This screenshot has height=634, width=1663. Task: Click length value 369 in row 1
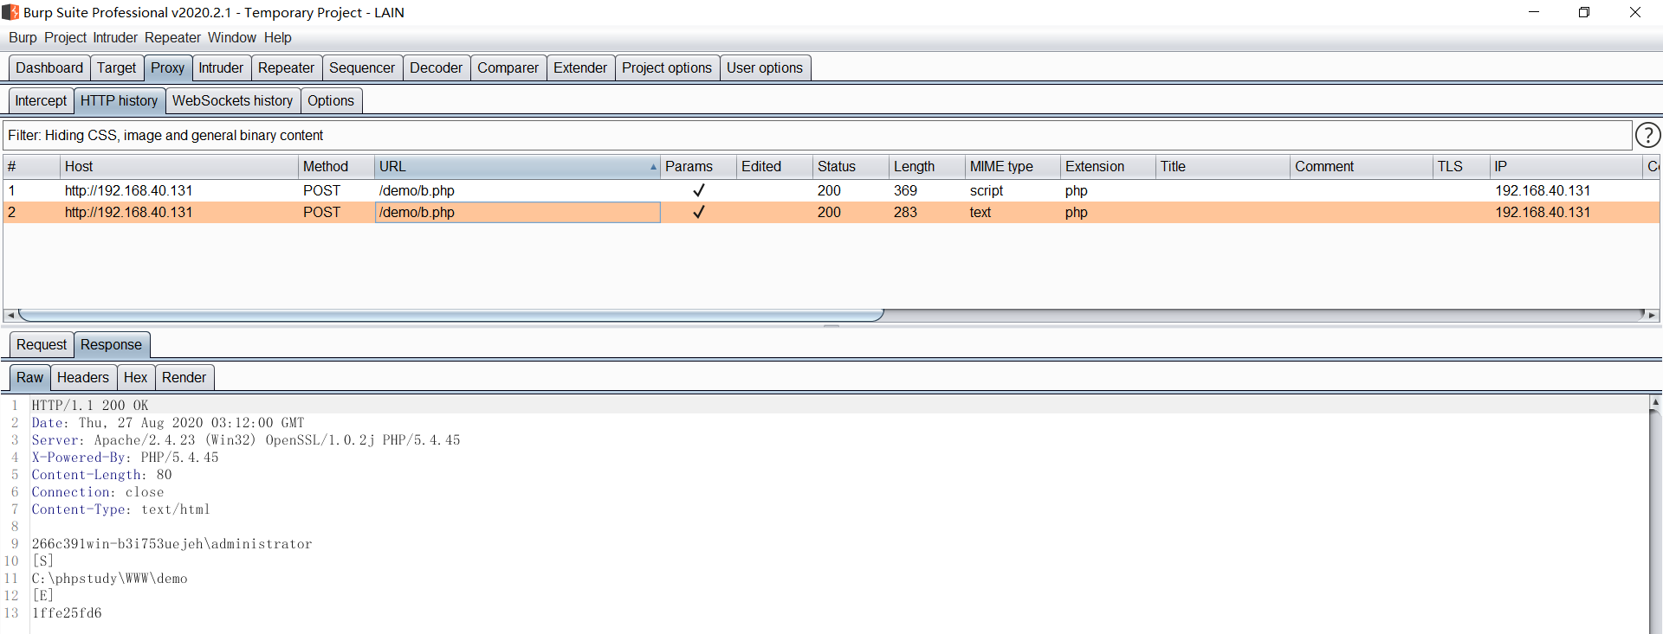pyautogui.click(x=905, y=190)
